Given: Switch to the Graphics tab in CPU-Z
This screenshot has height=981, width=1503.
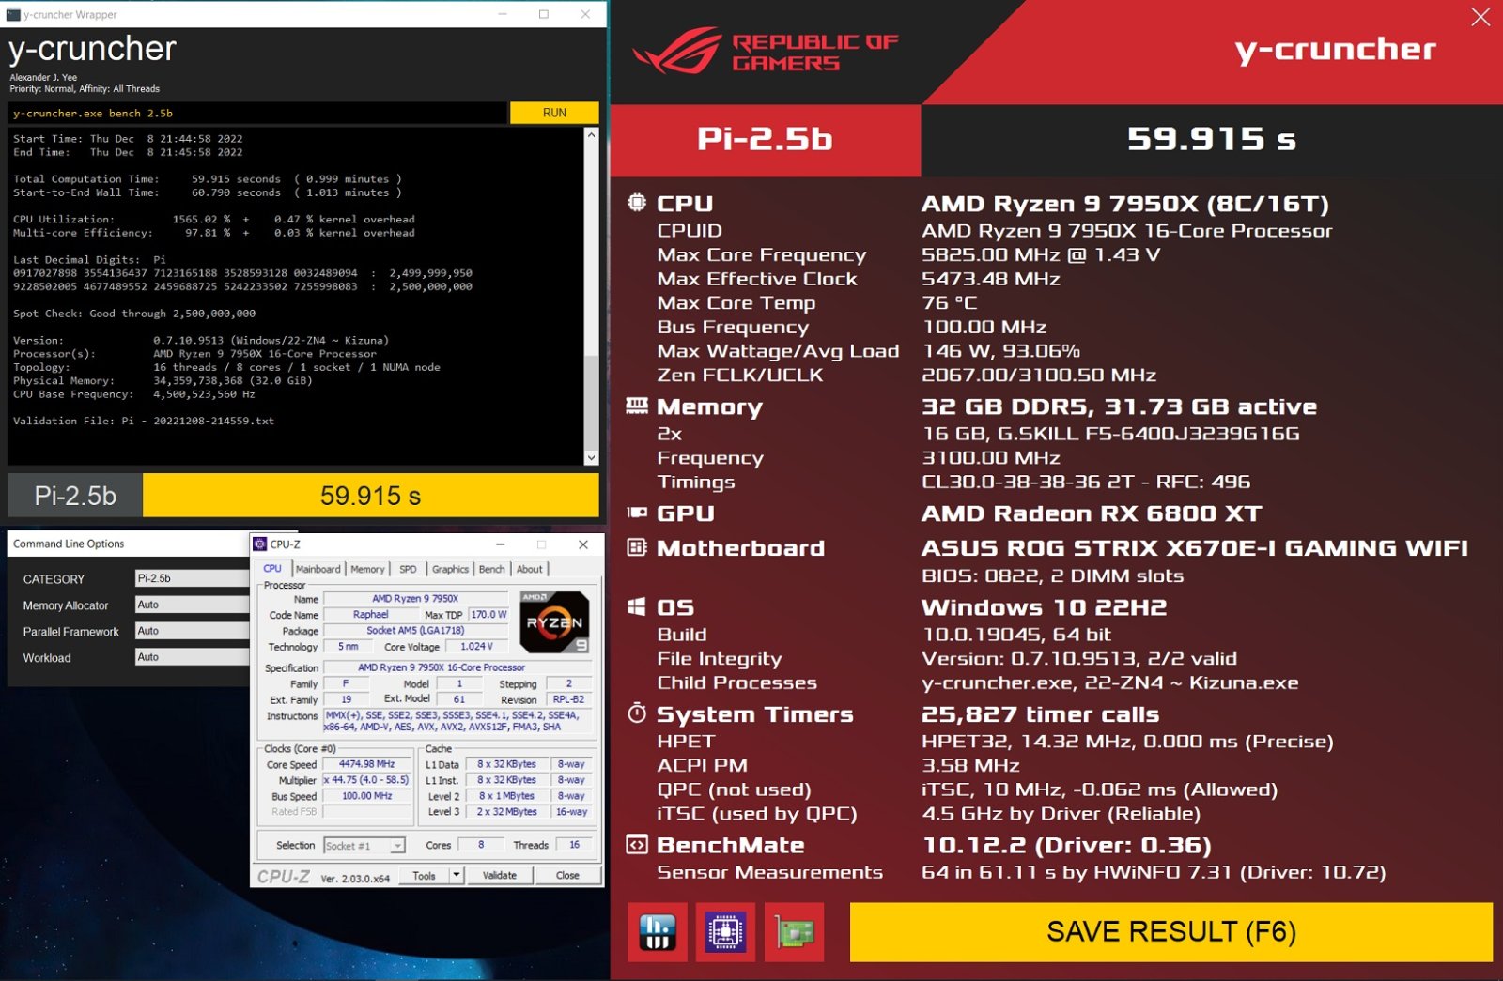Looking at the screenshot, I should click(450, 569).
